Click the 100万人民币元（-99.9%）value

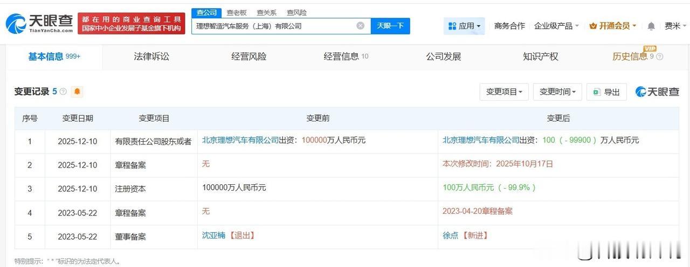pos(489,187)
